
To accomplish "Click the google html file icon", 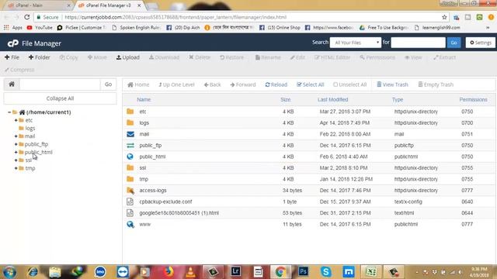I will click(x=130, y=213).
